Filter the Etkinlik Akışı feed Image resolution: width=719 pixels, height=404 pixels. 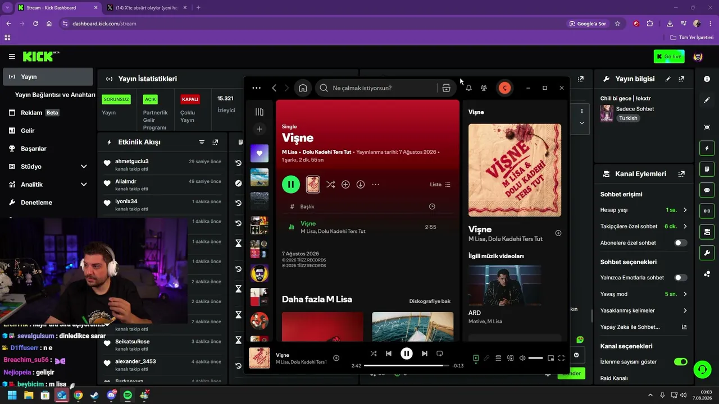point(202,143)
